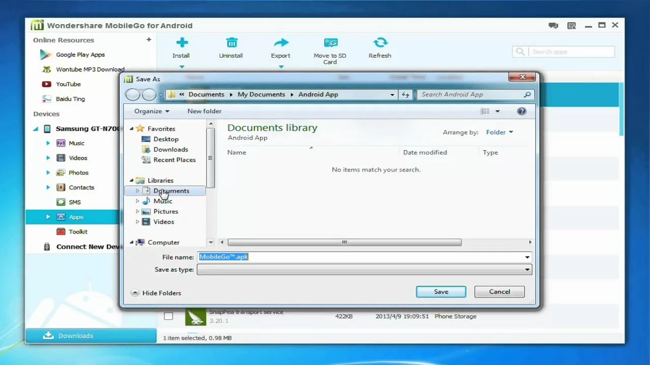Click the horizontal scrollbar in file list
Viewport: 650px width, 365px height.
344,242
